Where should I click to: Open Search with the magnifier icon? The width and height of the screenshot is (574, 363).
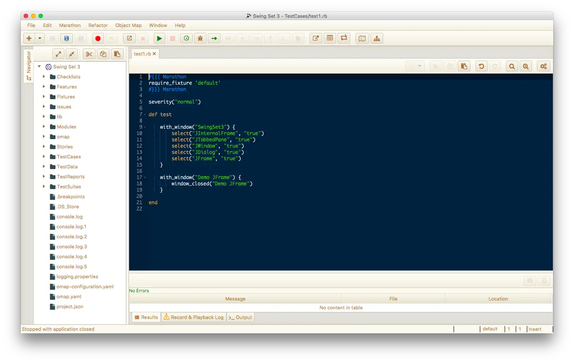pyautogui.click(x=512, y=67)
